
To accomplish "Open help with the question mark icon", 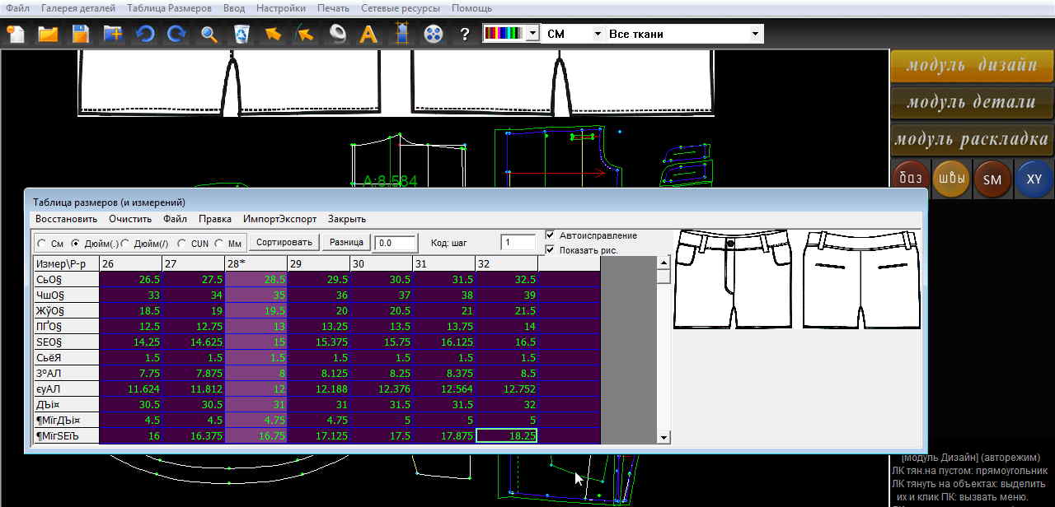I will coord(465,34).
